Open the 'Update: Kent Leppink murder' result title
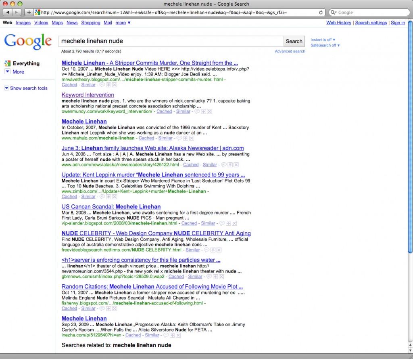 153,174
